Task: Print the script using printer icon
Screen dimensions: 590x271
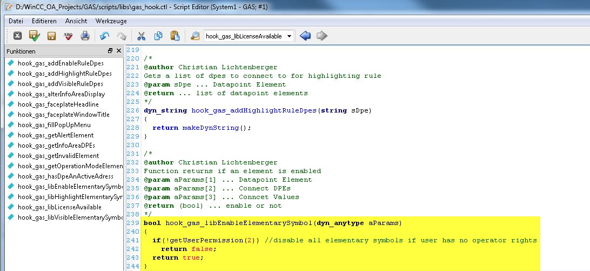Action: tap(85, 36)
